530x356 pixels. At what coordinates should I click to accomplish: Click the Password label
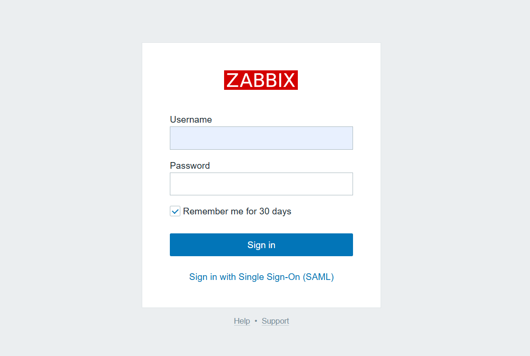click(x=190, y=165)
